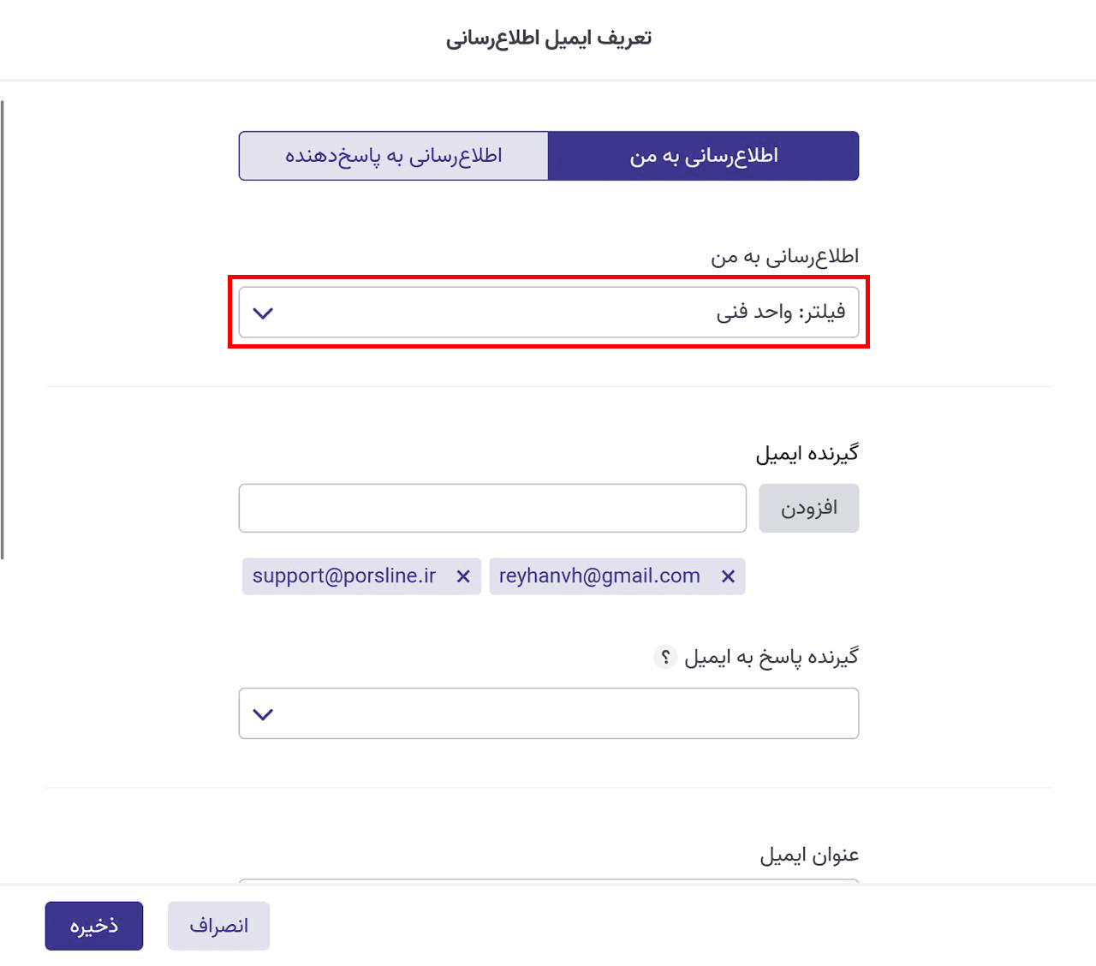This screenshot has height=966, width=1096.
Task: Click the عنوان ایمیل field label
Action: click(x=809, y=855)
